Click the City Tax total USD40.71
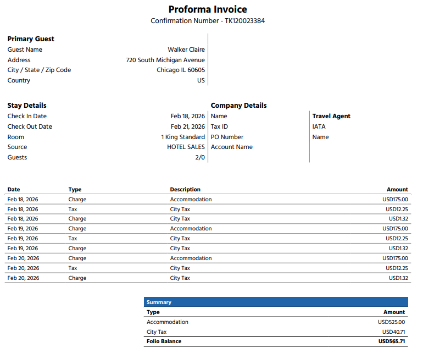Viewport: 423px width, 358px height. pos(393,332)
